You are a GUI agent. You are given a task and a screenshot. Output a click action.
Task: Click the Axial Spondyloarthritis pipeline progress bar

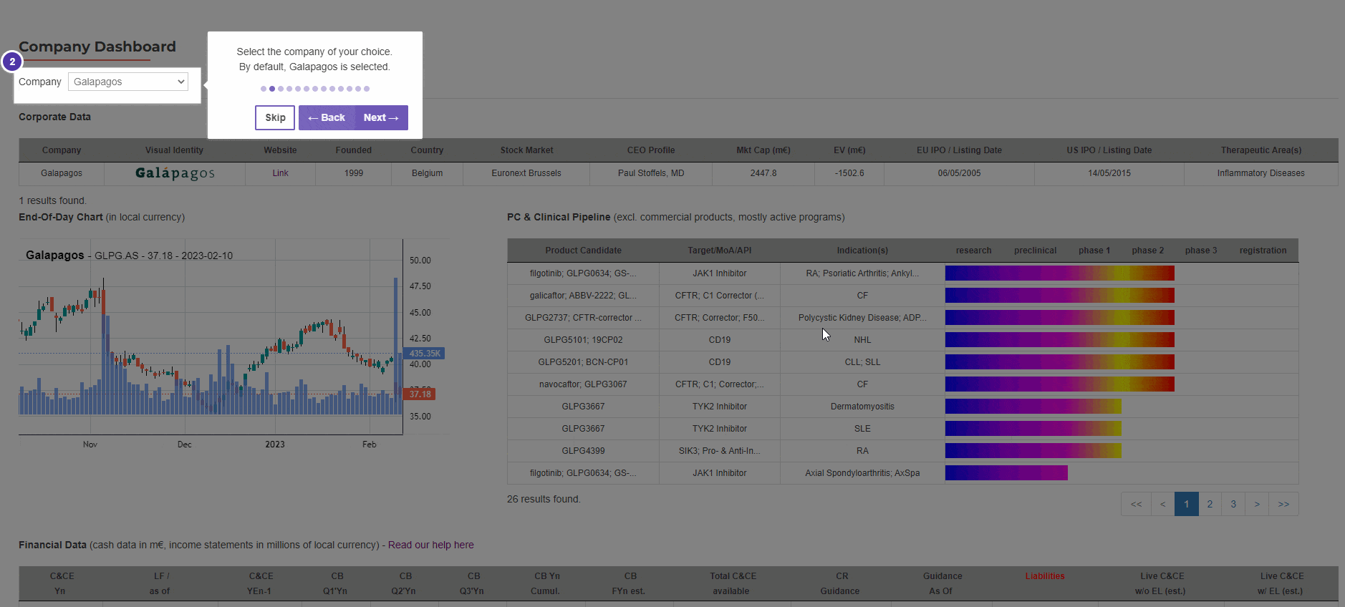point(1006,473)
